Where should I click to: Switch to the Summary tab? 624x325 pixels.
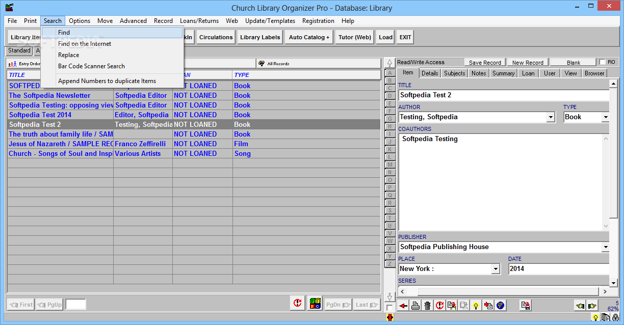pyautogui.click(x=503, y=73)
